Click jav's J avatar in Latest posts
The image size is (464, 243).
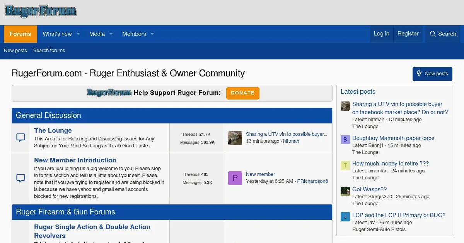point(345,217)
